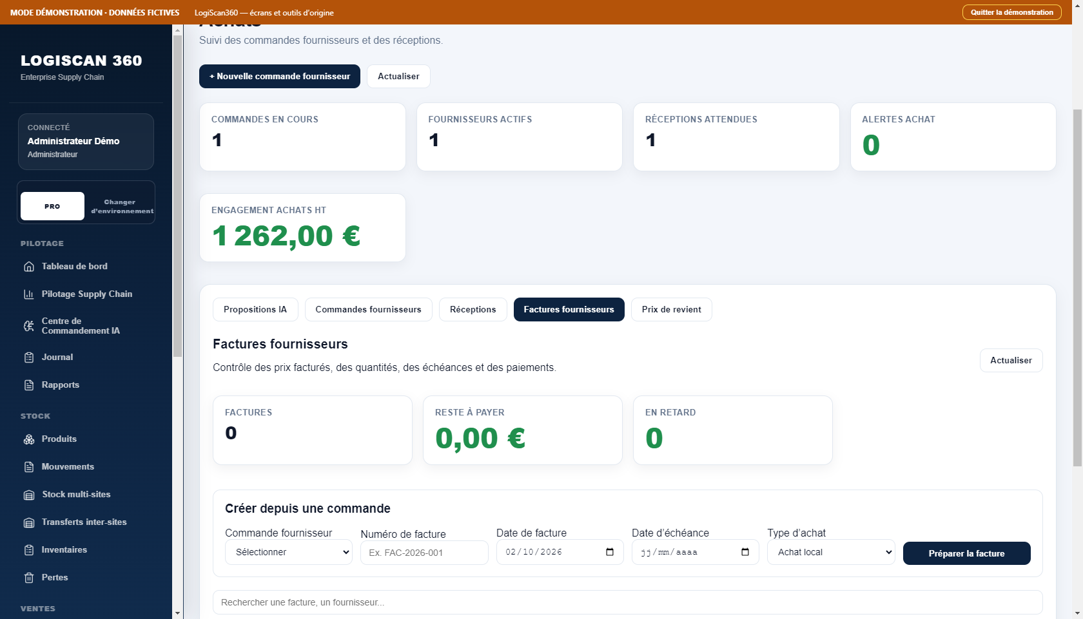Screen dimensions: 1083x619
Task: Click the Reste à payer 0,00 € value
Action: [x=480, y=439]
